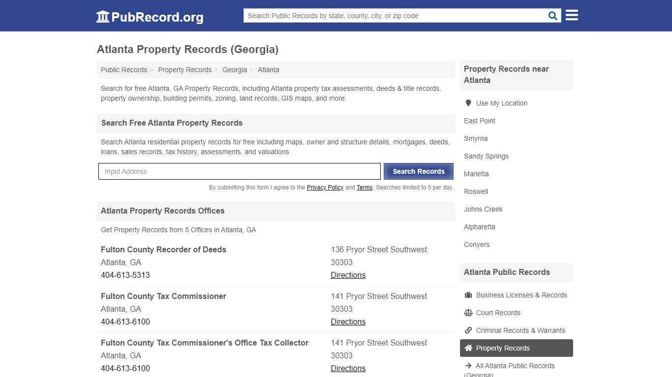
Task: Open the hamburger menu icon
Action: coord(572,15)
